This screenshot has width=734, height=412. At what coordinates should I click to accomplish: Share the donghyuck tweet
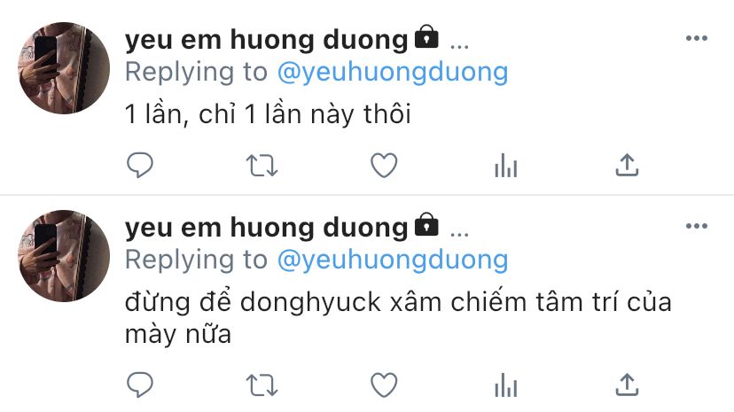(x=628, y=385)
